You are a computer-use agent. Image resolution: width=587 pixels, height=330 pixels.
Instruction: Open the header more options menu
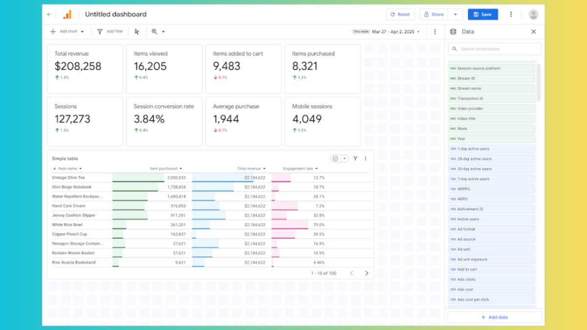pyautogui.click(x=511, y=15)
